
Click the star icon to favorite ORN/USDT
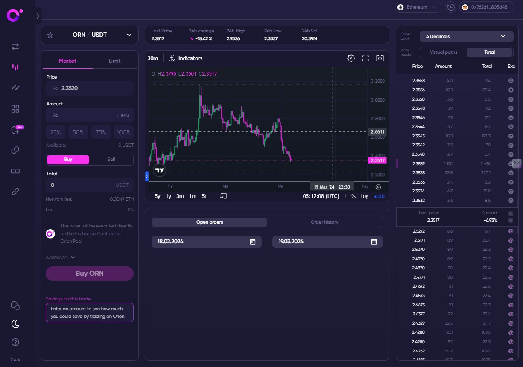coord(50,35)
